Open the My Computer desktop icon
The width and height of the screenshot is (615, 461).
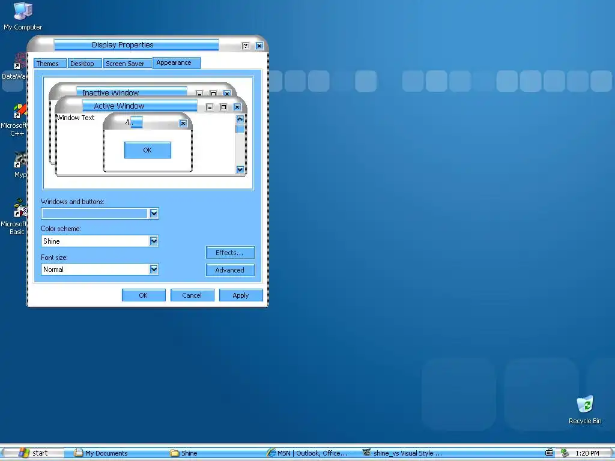(23, 16)
